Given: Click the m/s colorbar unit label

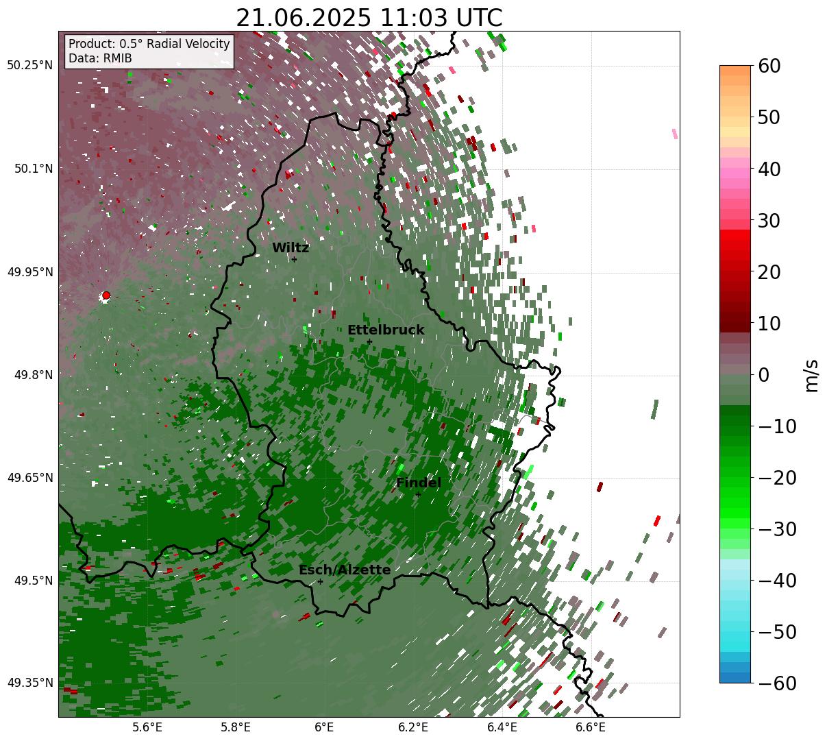Looking at the screenshot, I should [811, 375].
